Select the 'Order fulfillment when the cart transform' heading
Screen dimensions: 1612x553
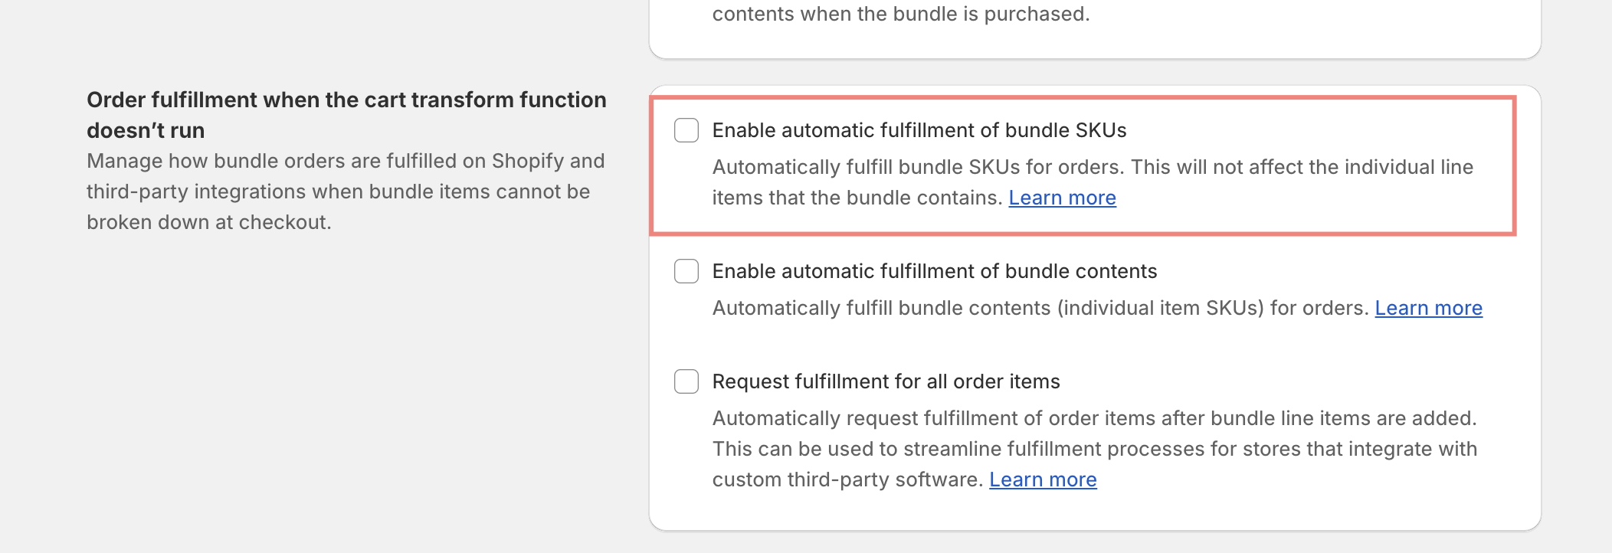tap(346, 100)
